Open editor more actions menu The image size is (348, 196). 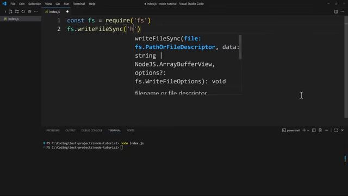pyautogui.click(x=342, y=11)
